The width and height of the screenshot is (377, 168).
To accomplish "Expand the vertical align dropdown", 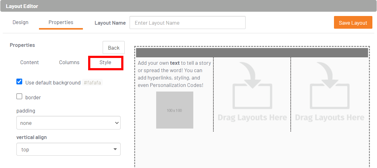I will [x=68, y=149].
